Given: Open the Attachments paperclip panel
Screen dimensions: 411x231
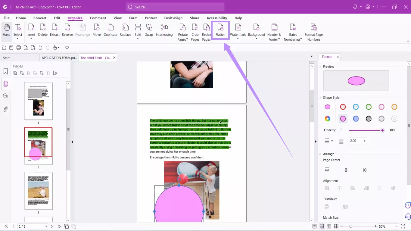Looking at the screenshot, I should click(x=6, y=109).
